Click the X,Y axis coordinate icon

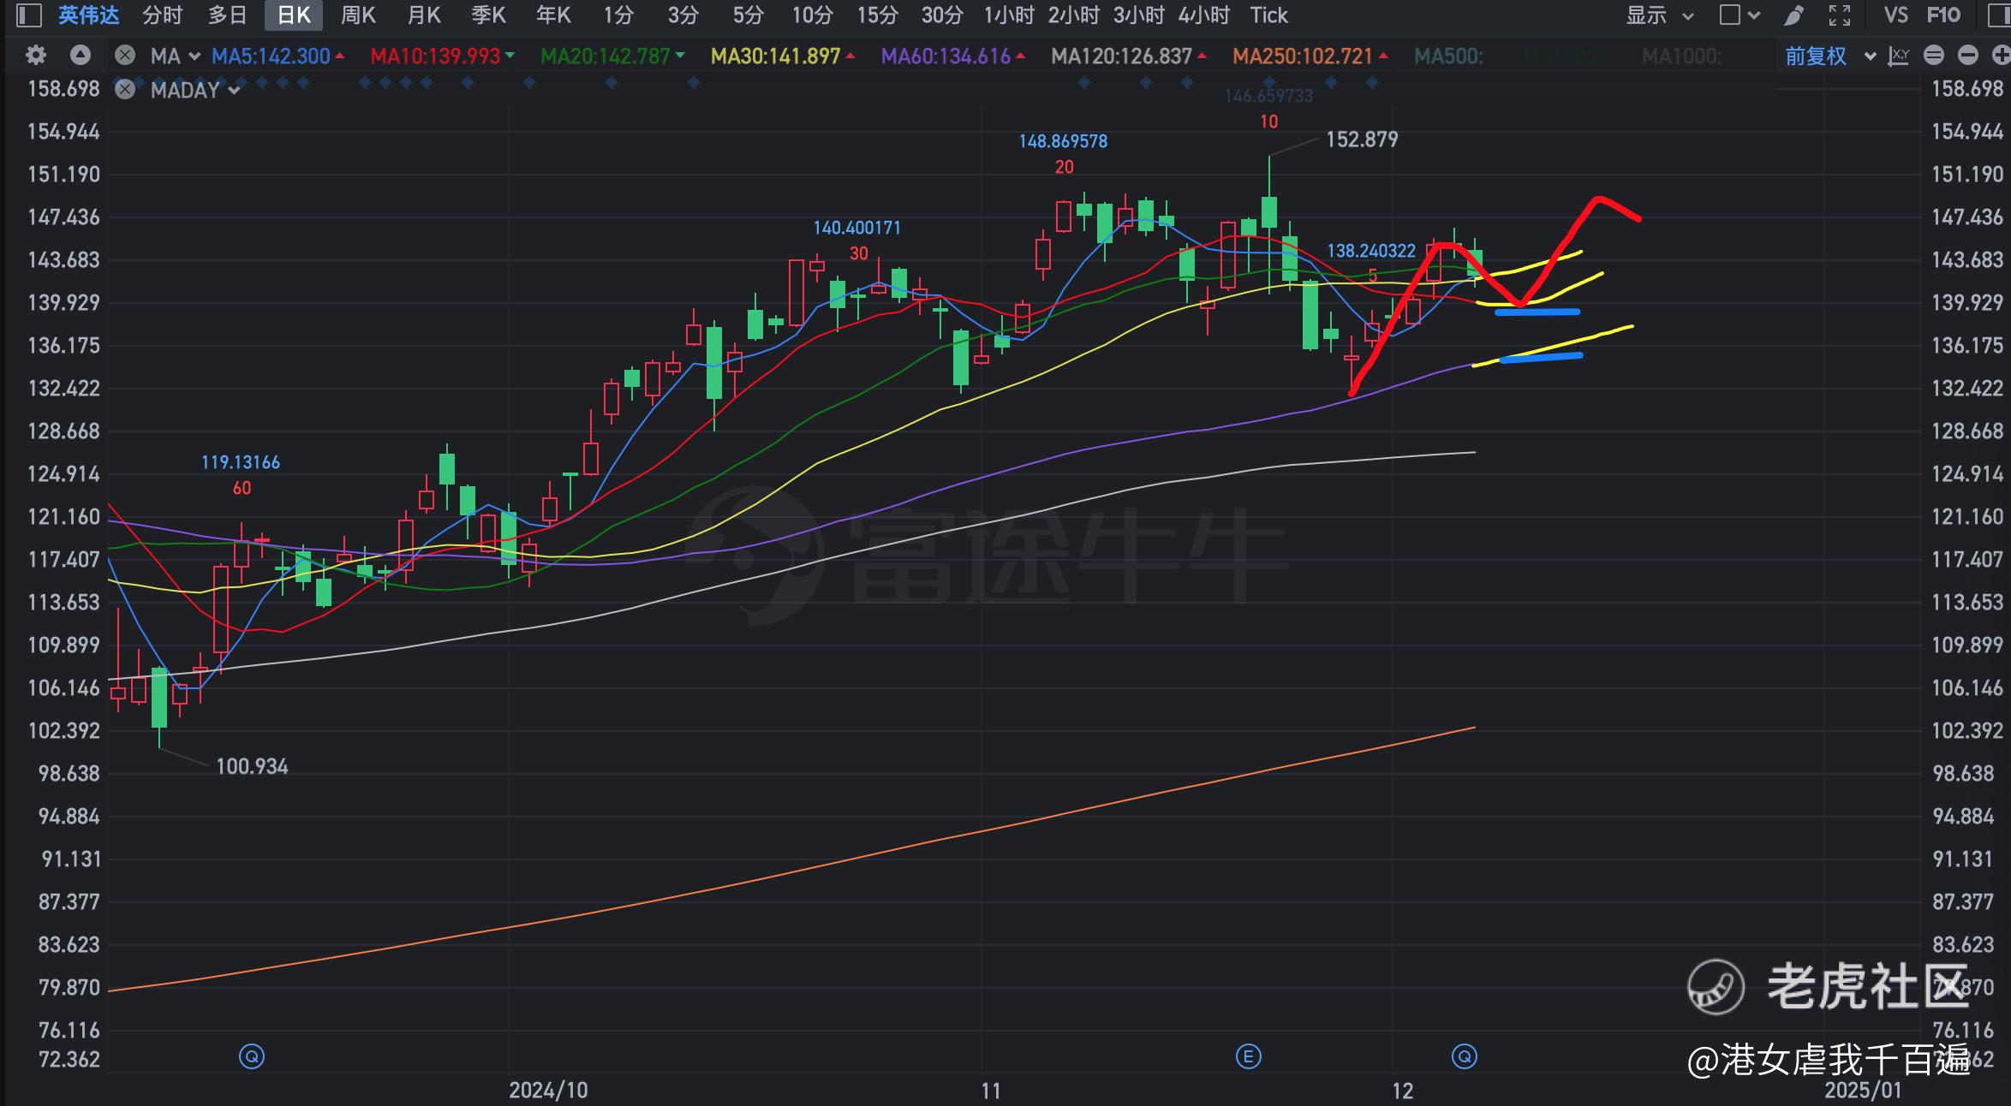pos(1899,56)
